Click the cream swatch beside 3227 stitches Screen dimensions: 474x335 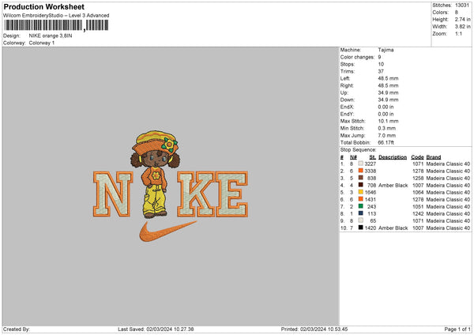pyautogui.click(x=361, y=164)
